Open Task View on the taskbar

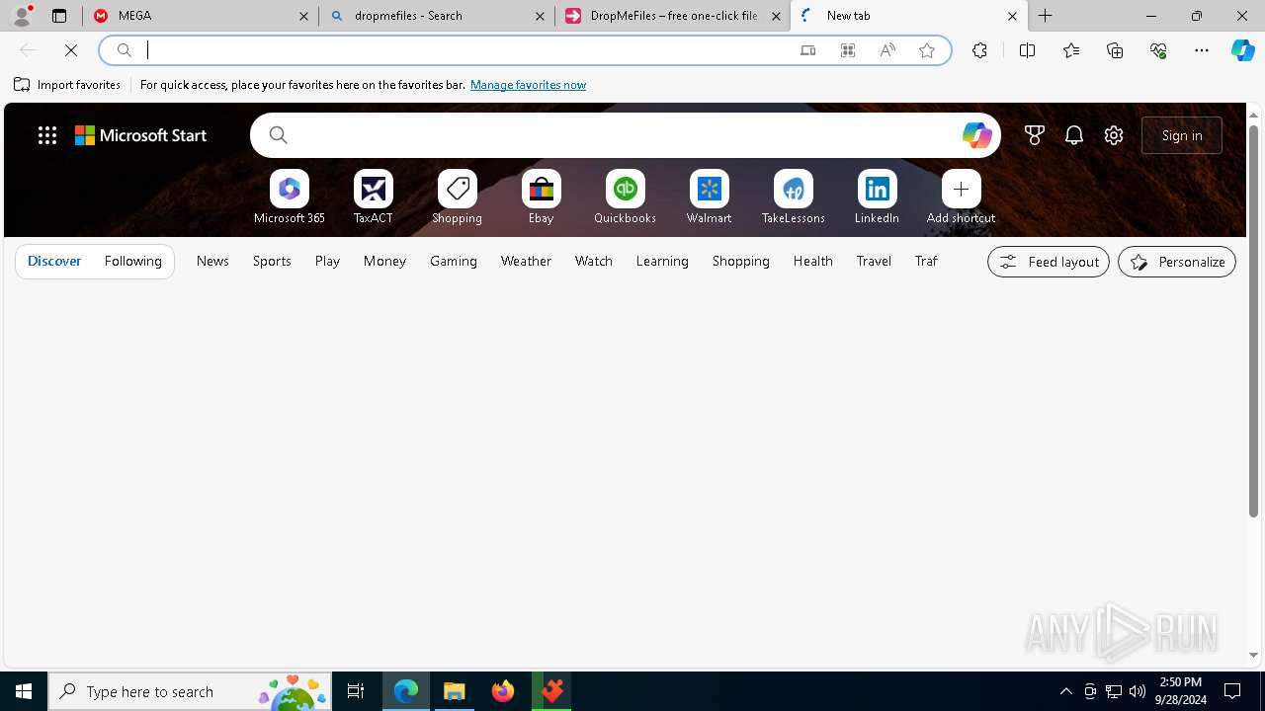356,691
